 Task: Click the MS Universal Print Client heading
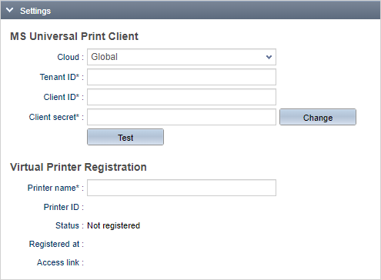point(74,36)
